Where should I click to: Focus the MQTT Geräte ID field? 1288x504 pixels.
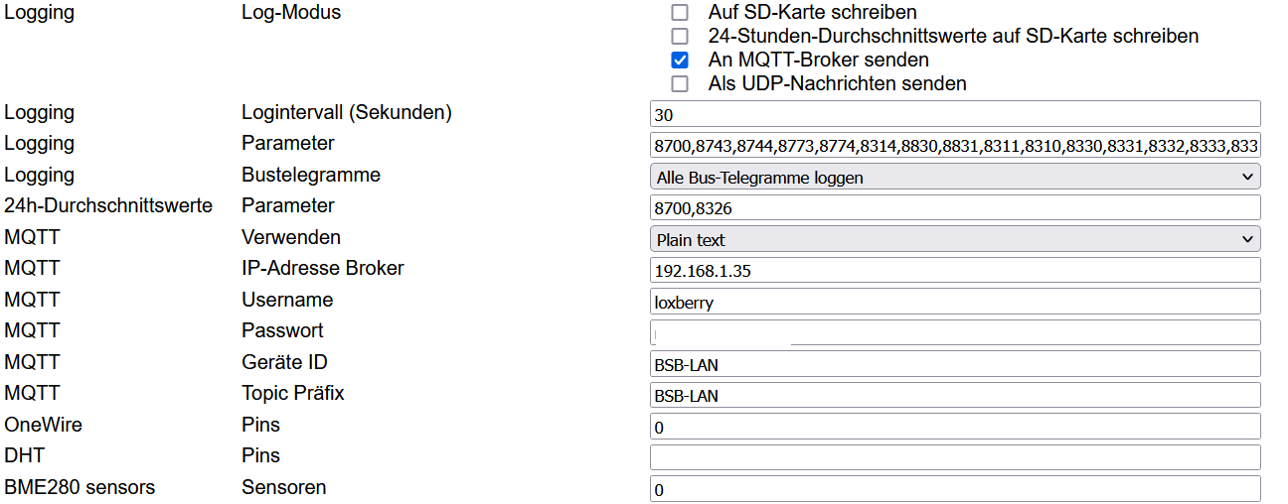tap(954, 364)
